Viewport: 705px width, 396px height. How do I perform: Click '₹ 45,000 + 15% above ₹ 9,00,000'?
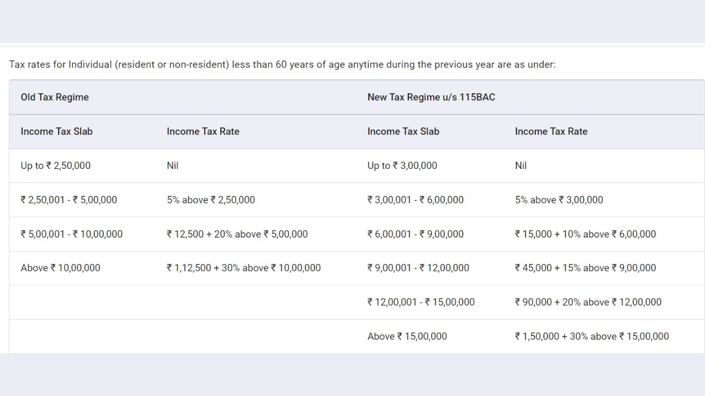[585, 268]
